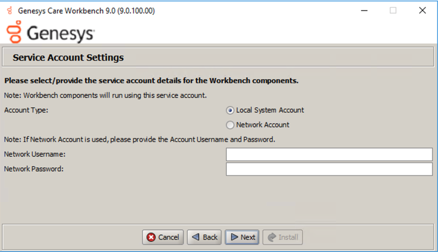Screen dimensions: 438x252
Task: Select the Local System Account radio button
Action: point(230,110)
